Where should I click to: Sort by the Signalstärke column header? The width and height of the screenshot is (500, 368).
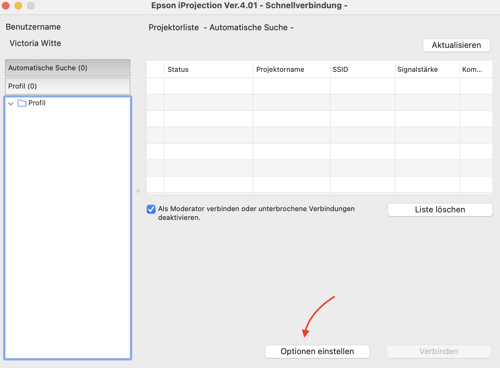[x=427, y=69]
